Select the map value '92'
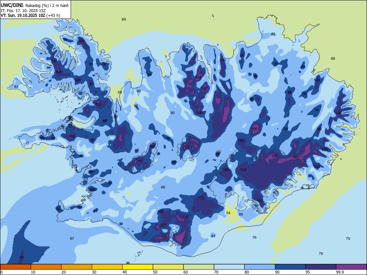The height and width of the screenshot is (275, 367). [x=136, y=106]
